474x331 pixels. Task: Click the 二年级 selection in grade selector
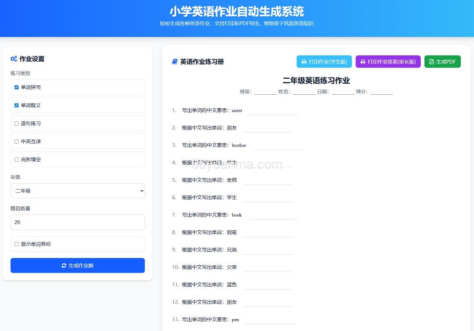click(x=77, y=190)
